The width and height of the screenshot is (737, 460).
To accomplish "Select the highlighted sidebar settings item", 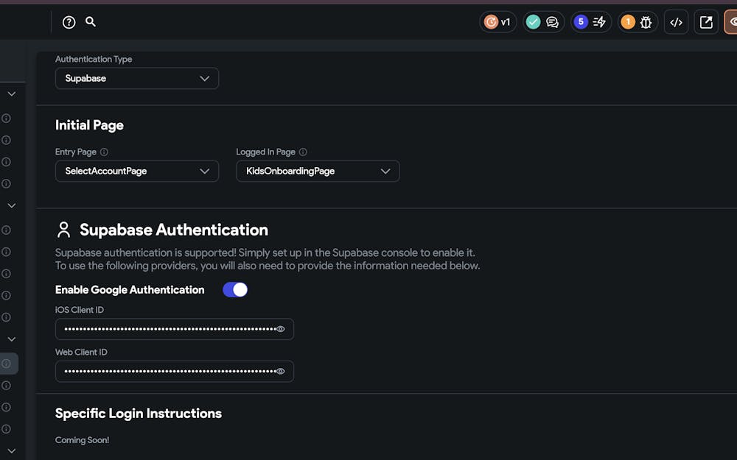I will (x=7, y=363).
